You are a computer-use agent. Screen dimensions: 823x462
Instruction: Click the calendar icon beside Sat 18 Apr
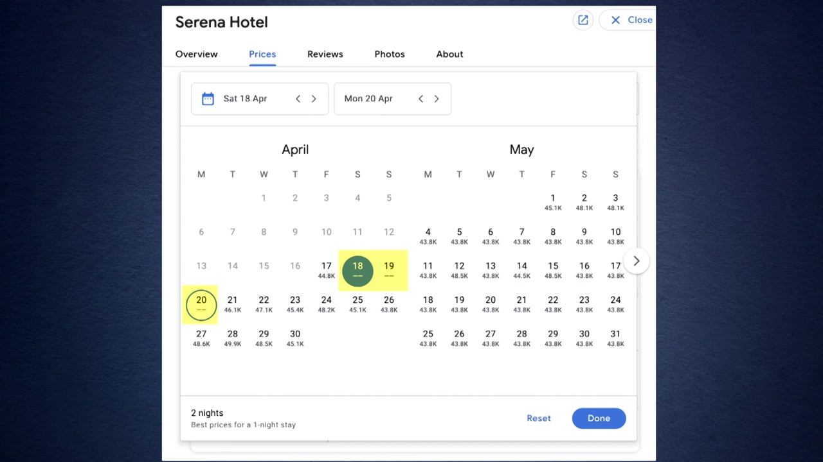pos(208,99)
